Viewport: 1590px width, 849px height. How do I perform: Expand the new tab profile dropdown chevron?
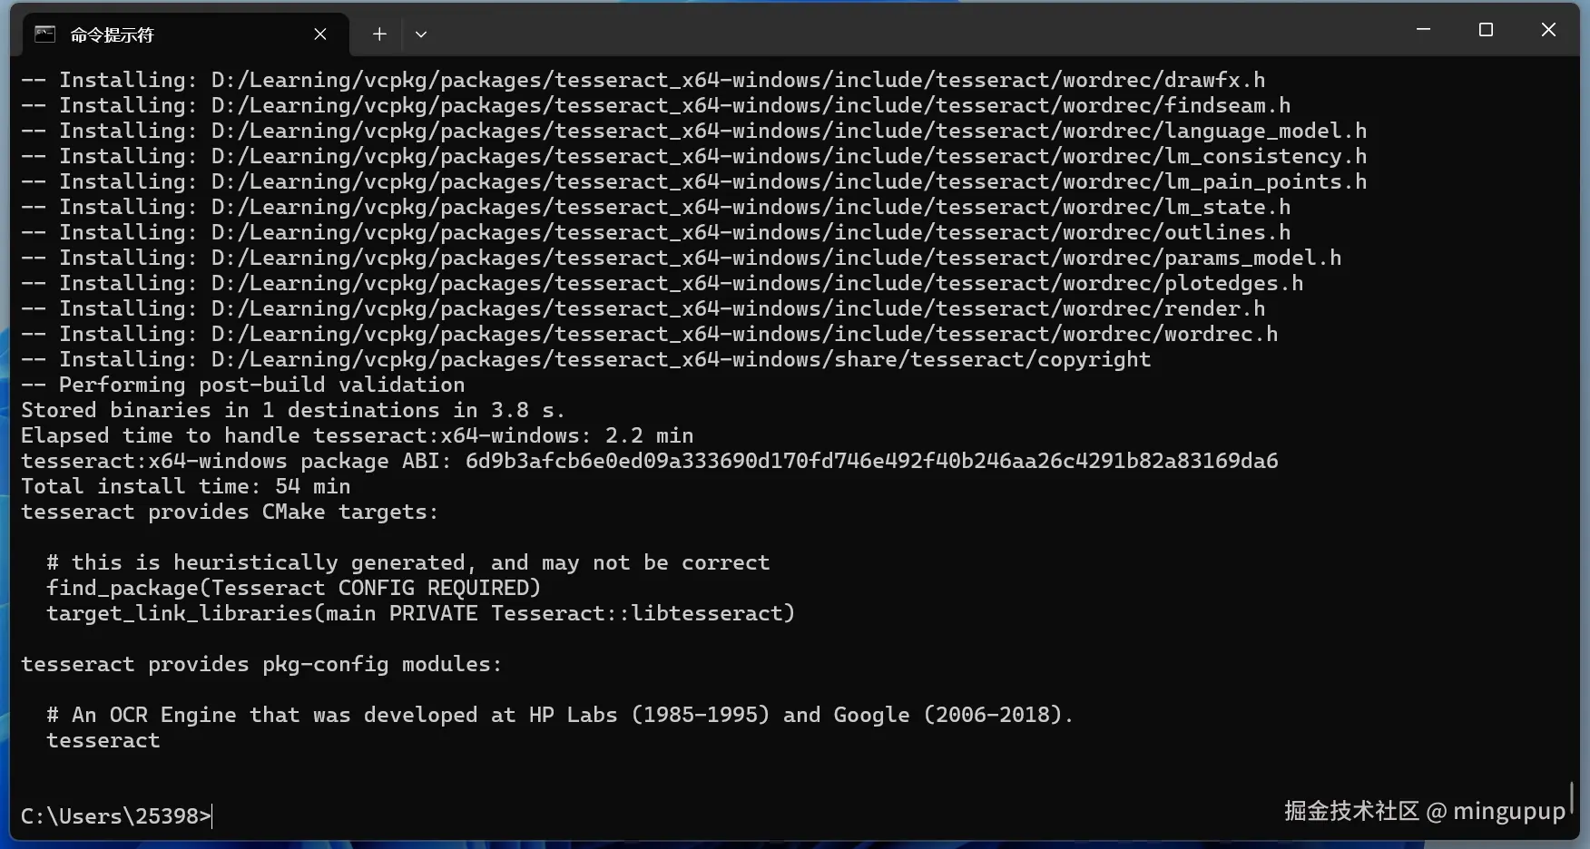[x=421, y=34]
